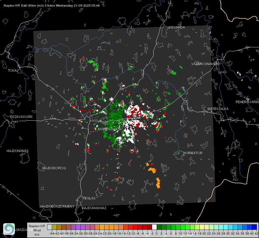Screen dimensions: 259x238
Task: Click the legend value -64 label
Action: coord(52,234)
